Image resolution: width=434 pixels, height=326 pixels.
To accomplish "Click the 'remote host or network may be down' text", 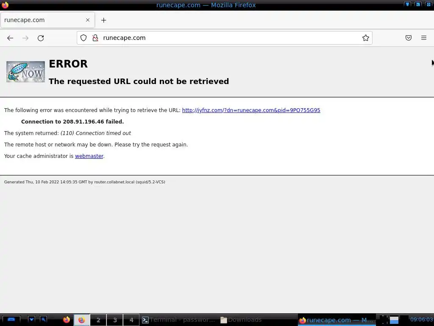I will (x=96, y=145).
